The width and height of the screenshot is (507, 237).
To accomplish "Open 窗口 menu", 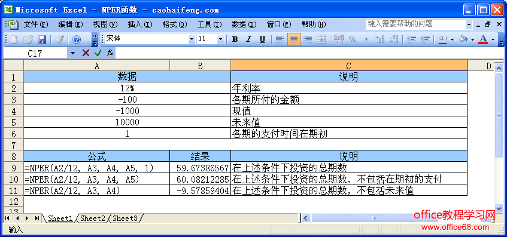I will click(x=279, y=24).
